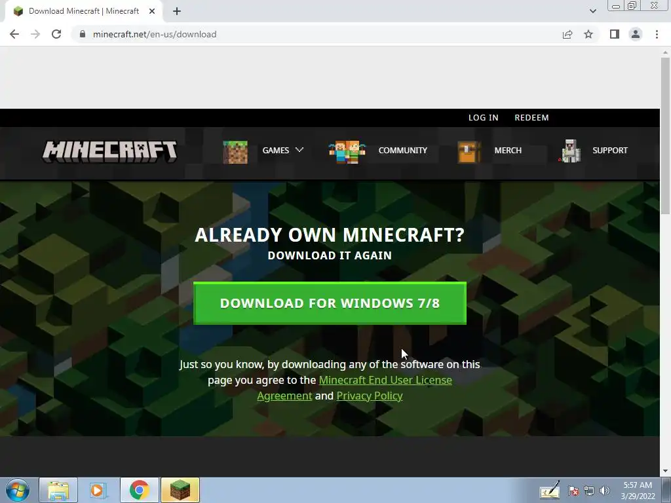
Task: Open a new browser tab
Action: (x=177, y=11)
